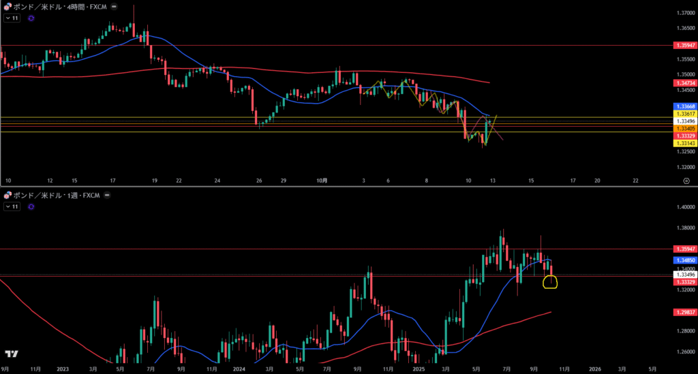Click the purple indicator icon on the weekly chart
The image size is (698, 374).
click(x=31, y=208)
